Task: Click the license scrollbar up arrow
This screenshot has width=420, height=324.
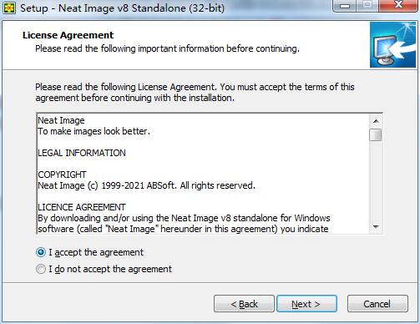Action: (x=376, y=121)
